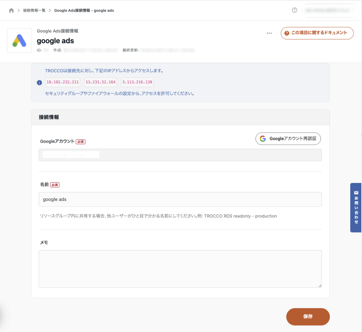
Task: Open the three-dot more options menu
Action: pyautogui.click(x=269, y=33)
